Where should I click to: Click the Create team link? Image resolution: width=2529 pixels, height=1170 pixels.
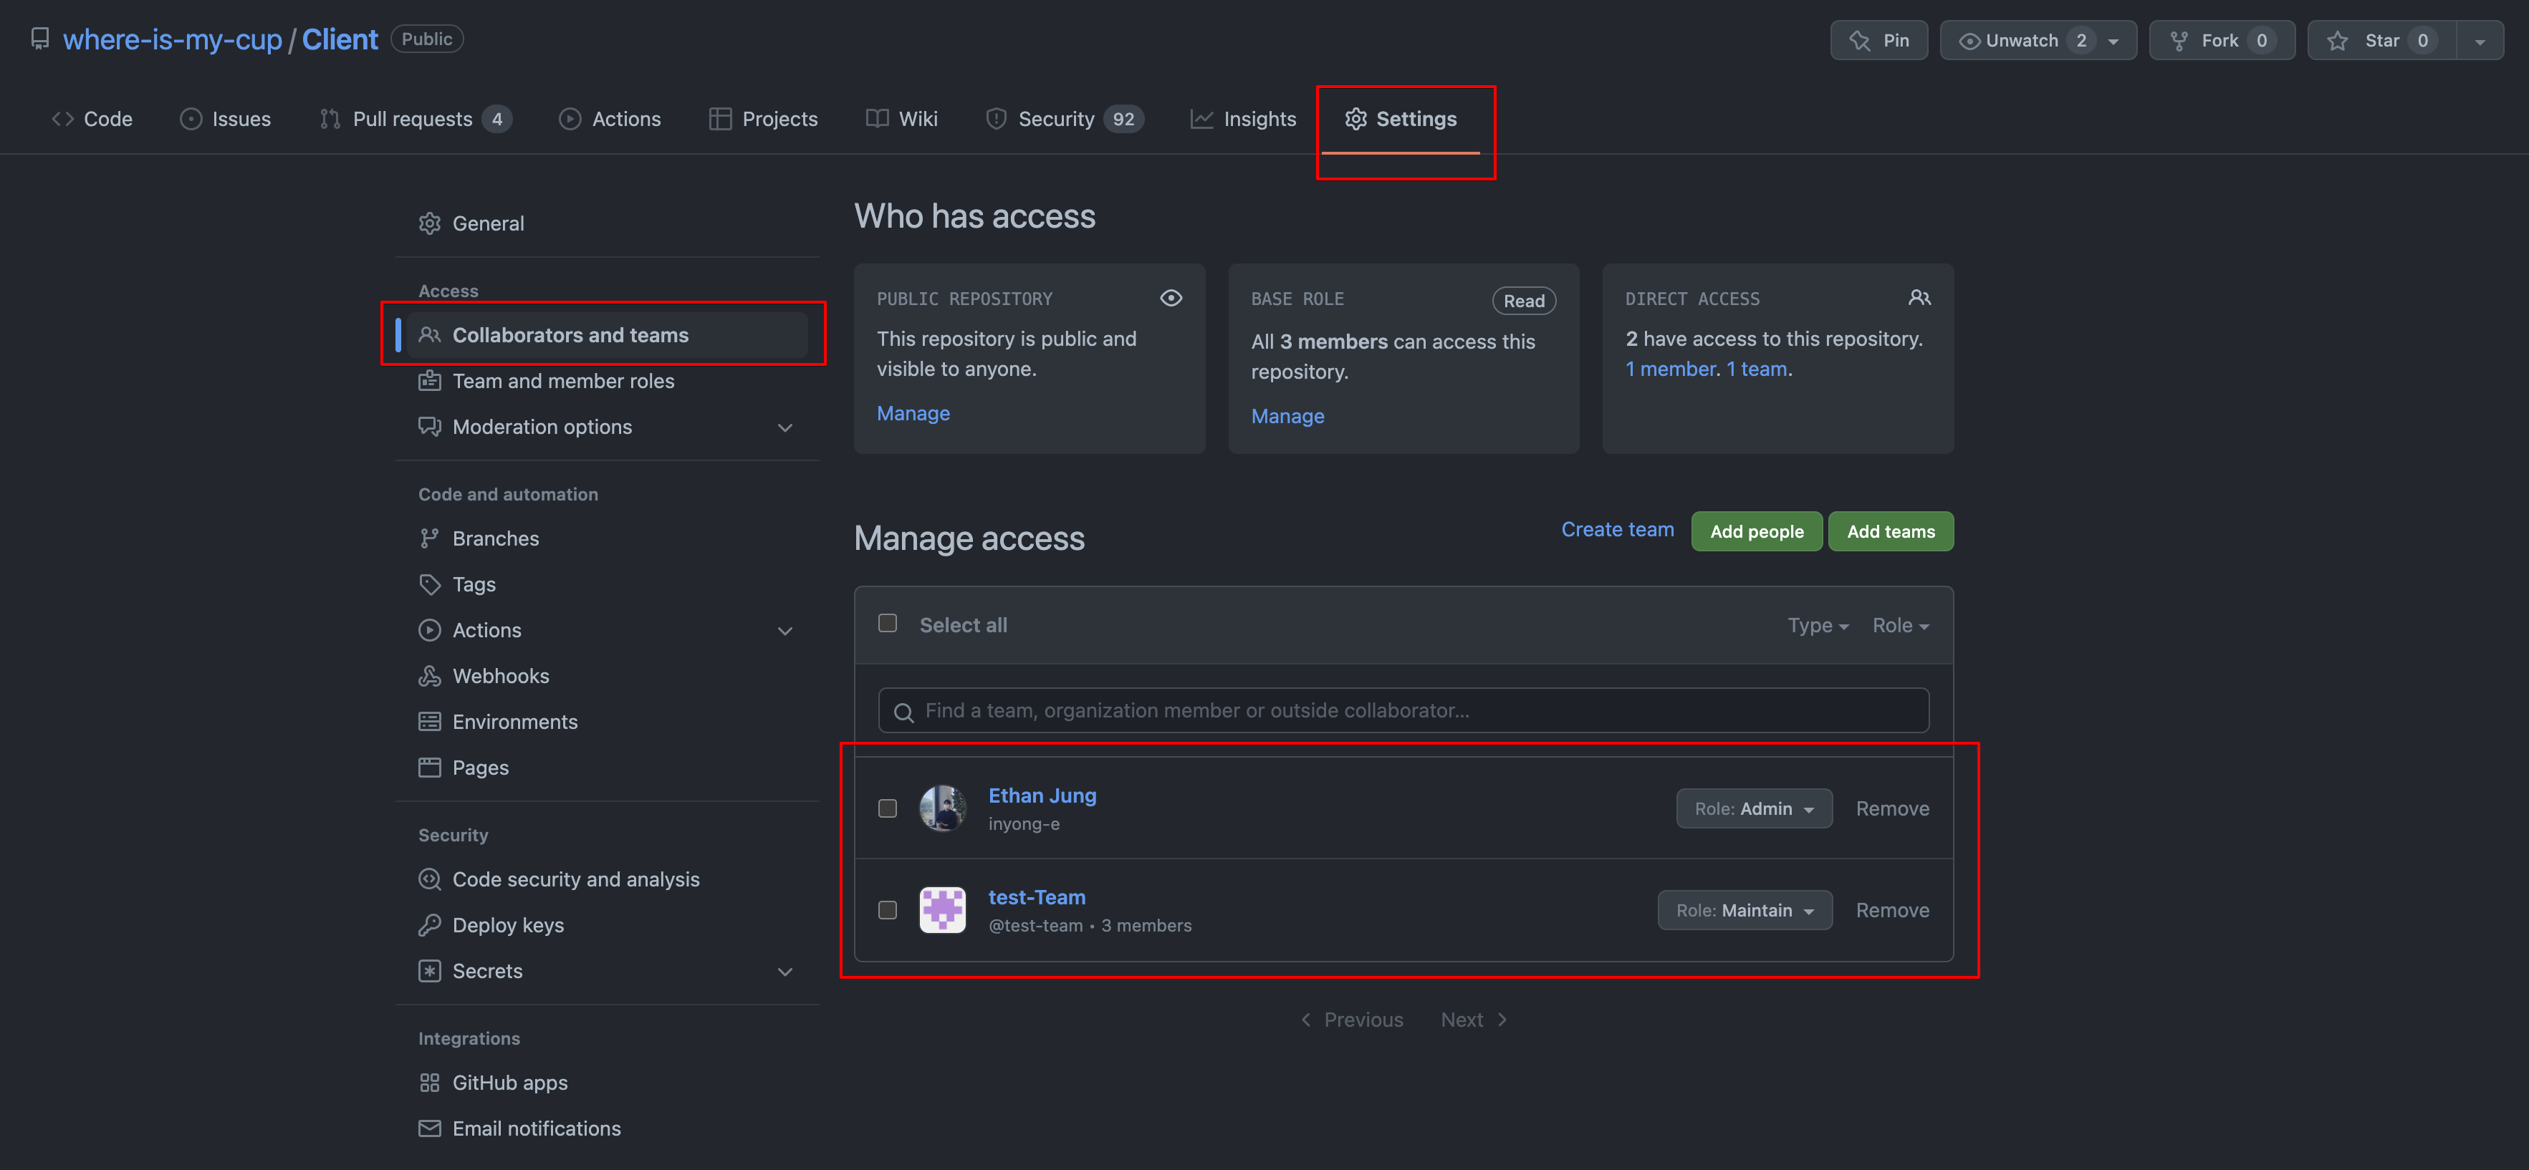coord(1617,530)
